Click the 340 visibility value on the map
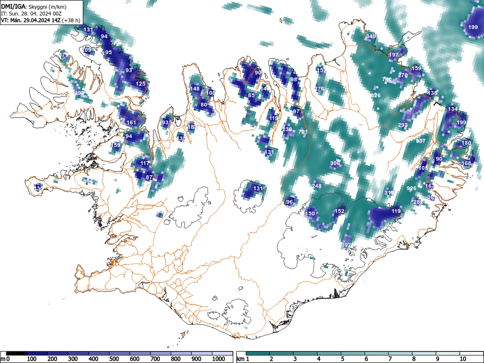Screen dimensions: 484x363 click(371, 36)
